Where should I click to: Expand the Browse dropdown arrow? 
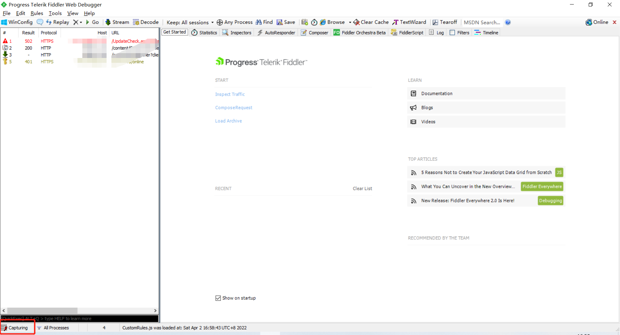350,22
